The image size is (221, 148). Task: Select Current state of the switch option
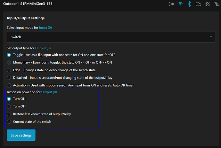tap(9, 121)
